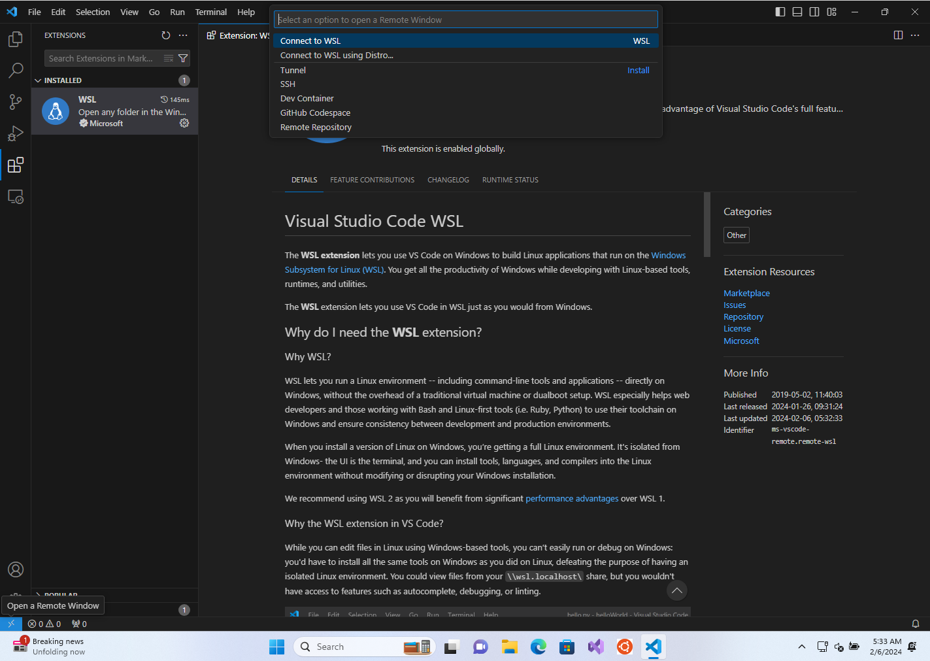Click the Other category badge
Screen dimensions: 930x661
737,235
